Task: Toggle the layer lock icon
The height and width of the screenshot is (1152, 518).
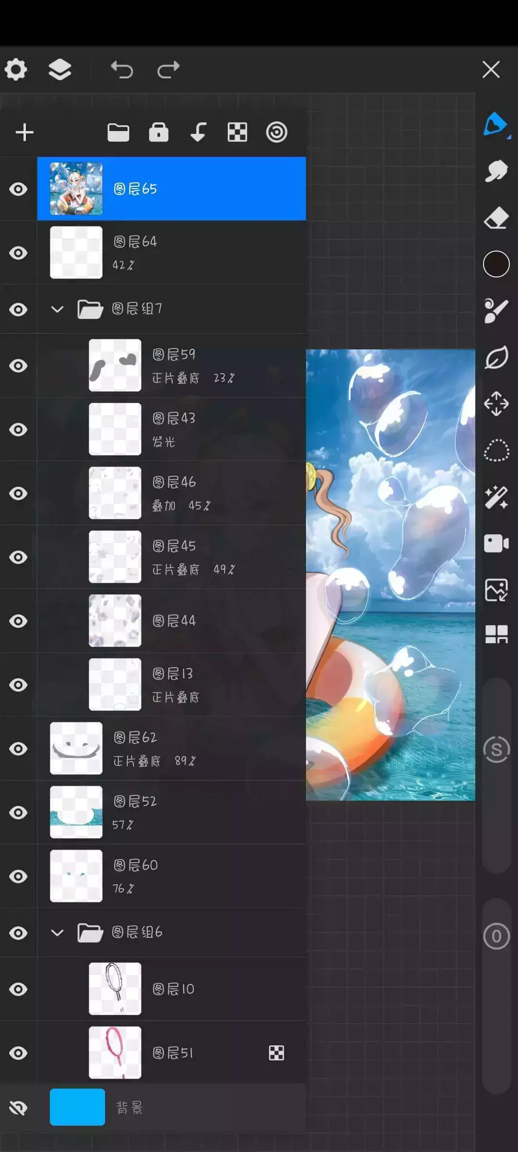Action: (159, 132)
